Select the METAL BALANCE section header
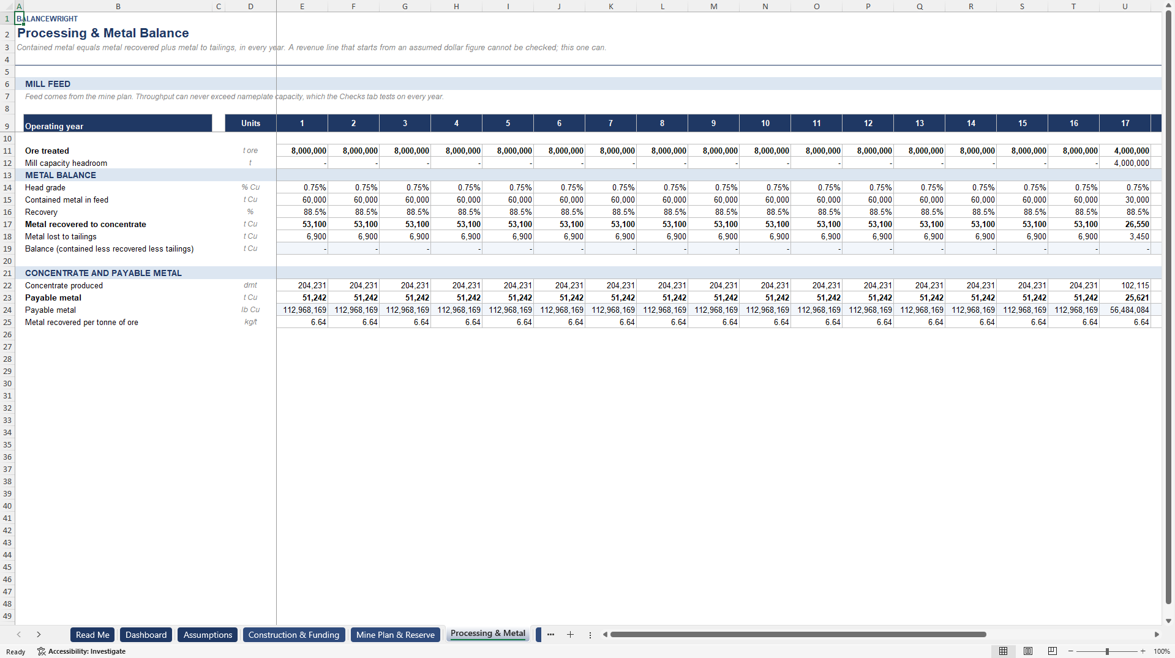This screenshot has width=1175, height=658. pos(61,175)
